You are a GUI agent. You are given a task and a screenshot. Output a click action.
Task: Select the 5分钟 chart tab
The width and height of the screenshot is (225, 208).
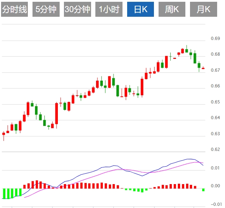pyautogui.click(x=46, y=10)
